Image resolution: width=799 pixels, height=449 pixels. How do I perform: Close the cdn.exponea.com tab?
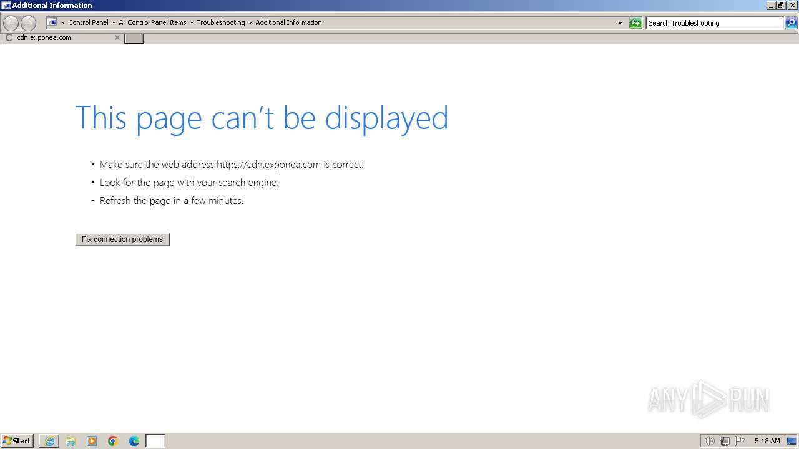117,37
